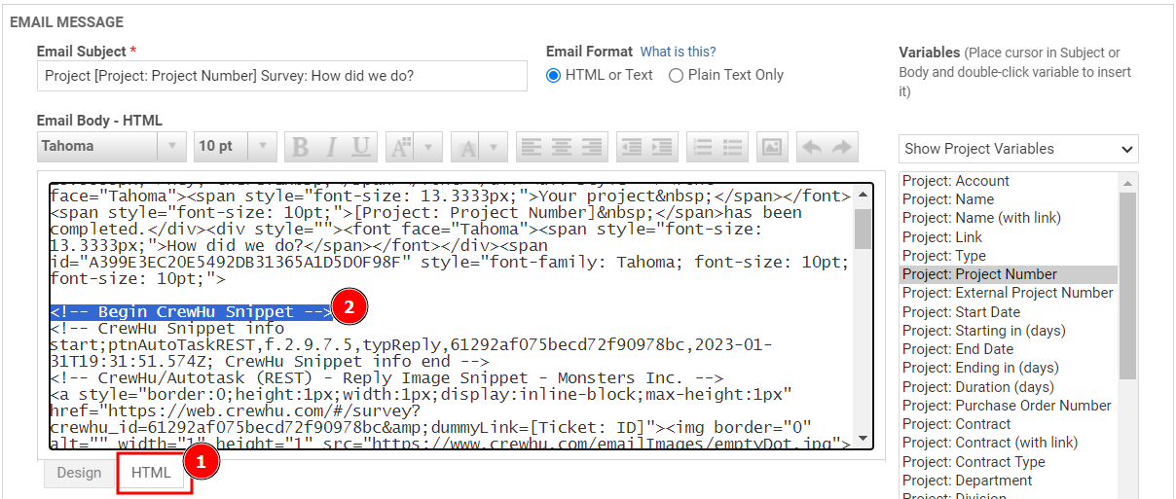Select 'Project: Account' variable
Screen dimensions: 1176x499
955,181
